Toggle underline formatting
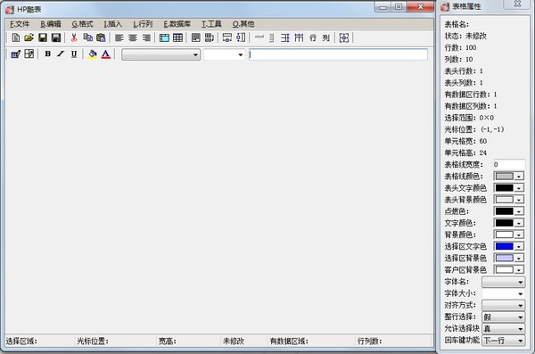 pyautogui.click(x=74, y=54)
